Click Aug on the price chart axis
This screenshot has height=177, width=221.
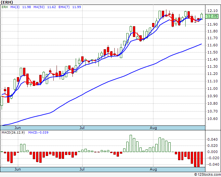[153, 128]
